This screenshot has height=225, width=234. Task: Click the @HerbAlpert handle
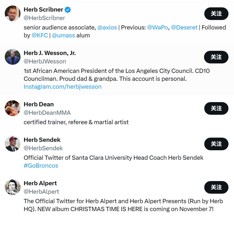click(41, 192)
